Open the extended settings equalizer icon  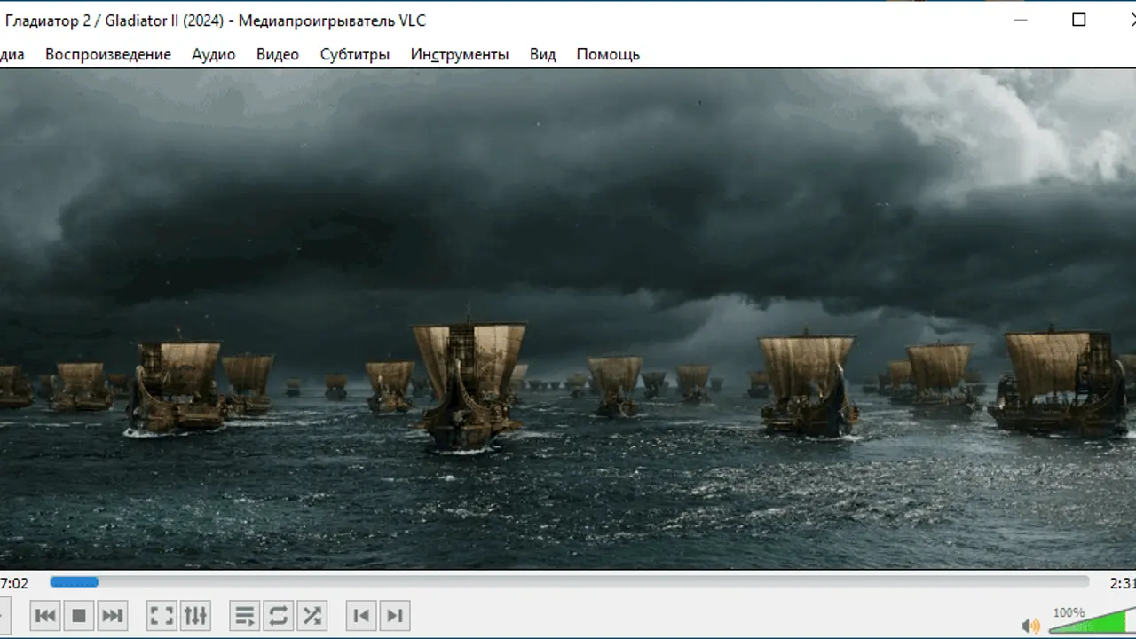tap(194, 615)
